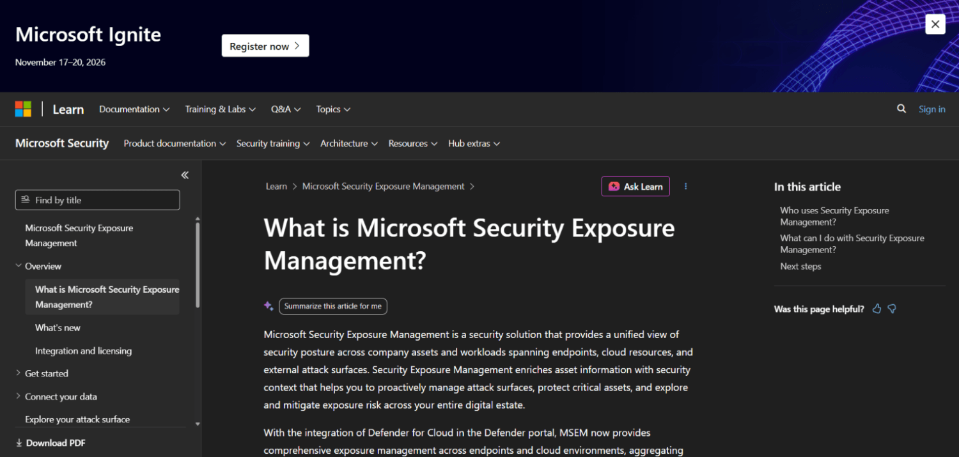The width and height of the screenshot is (959, 457).
Task: Click the Register now button
Action: (x=265, y=46)
